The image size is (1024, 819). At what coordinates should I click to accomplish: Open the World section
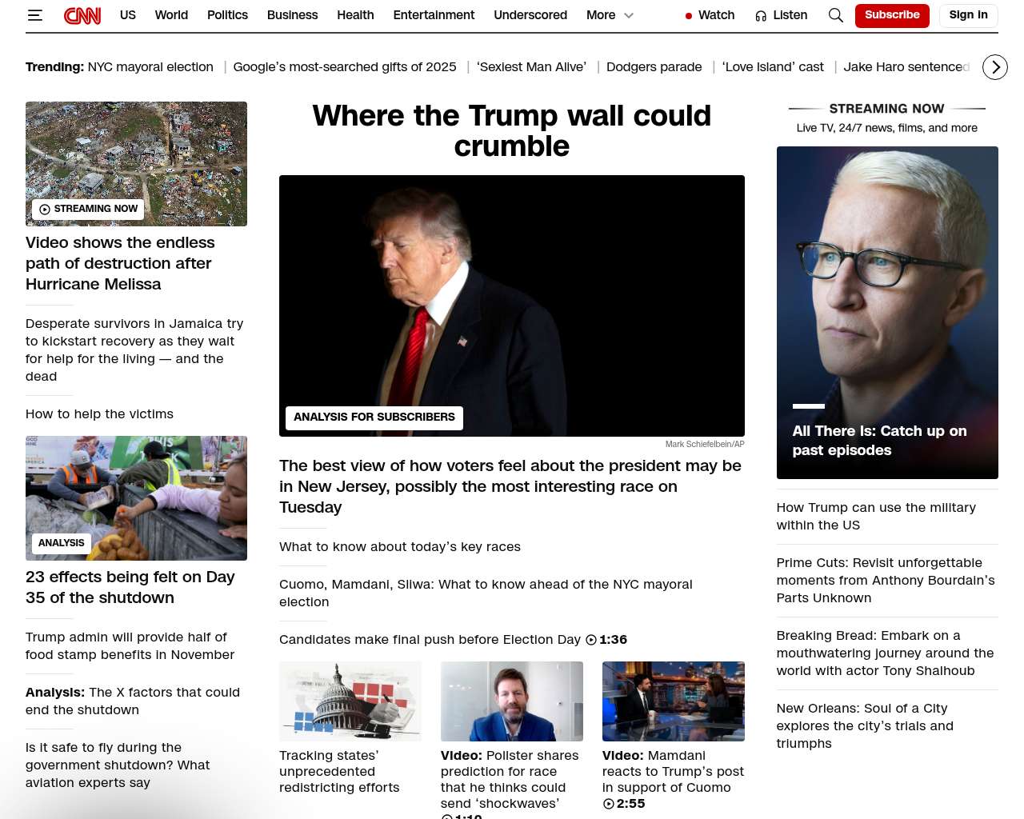(171, 15)
